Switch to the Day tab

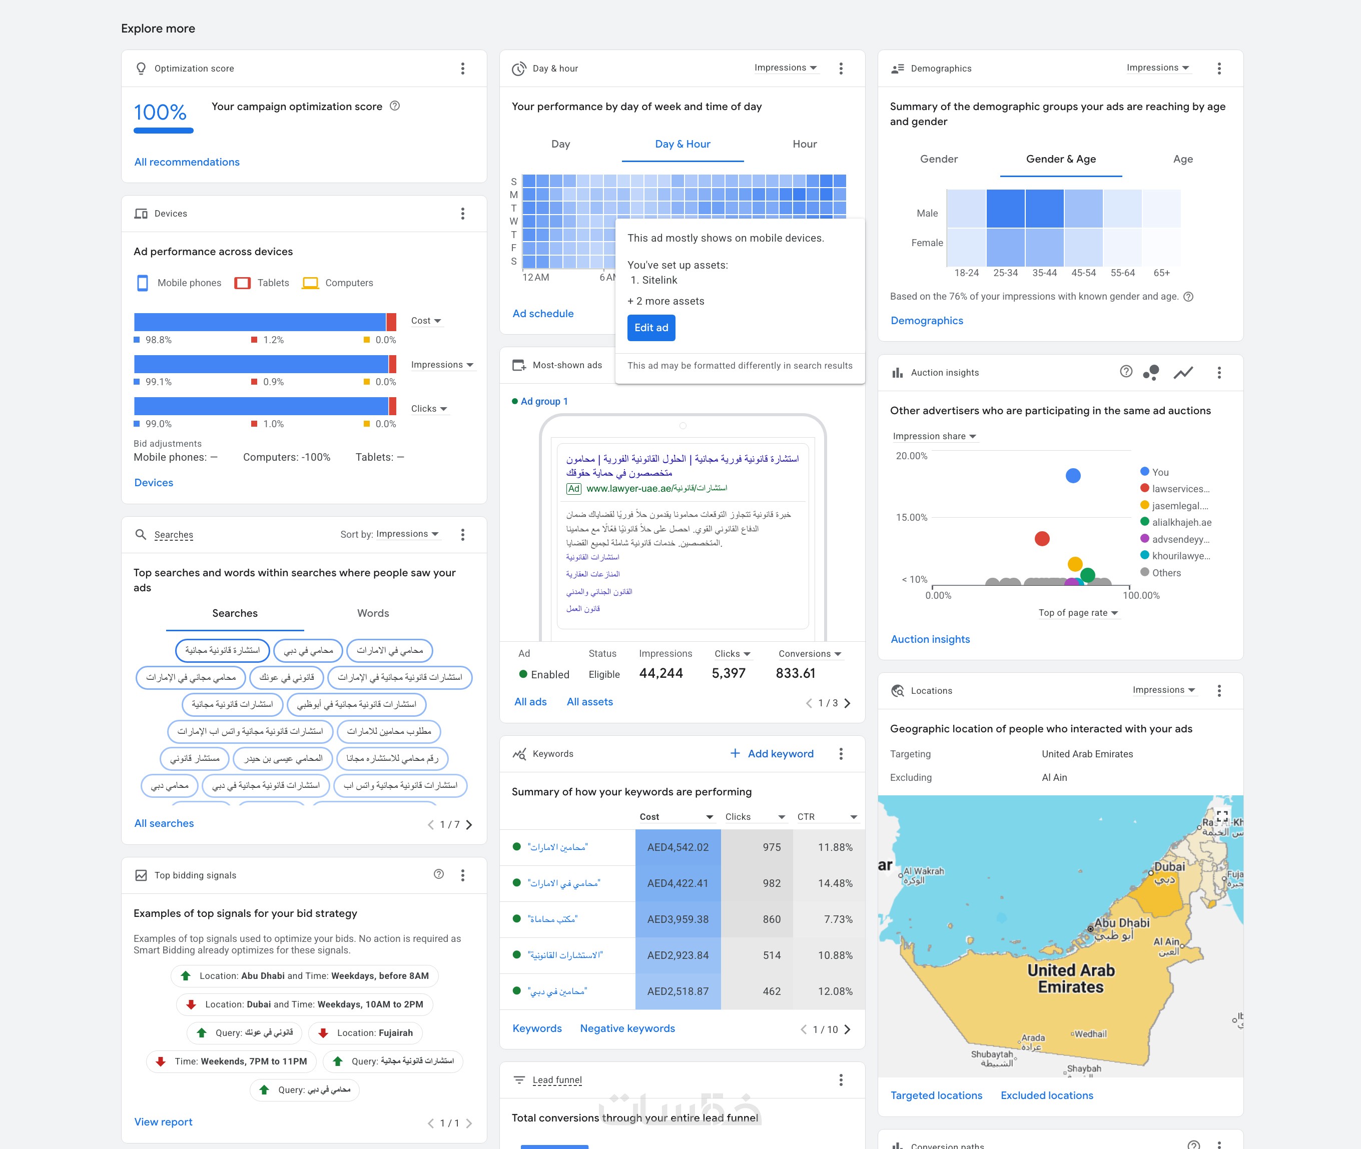coord(561,145)
